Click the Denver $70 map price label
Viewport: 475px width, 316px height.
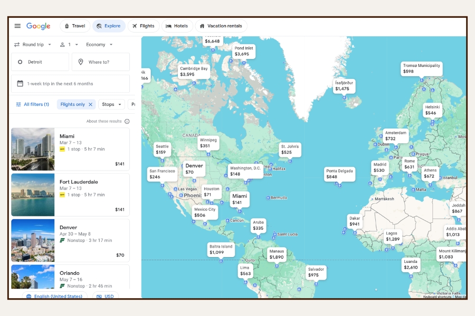pos(194,169)
